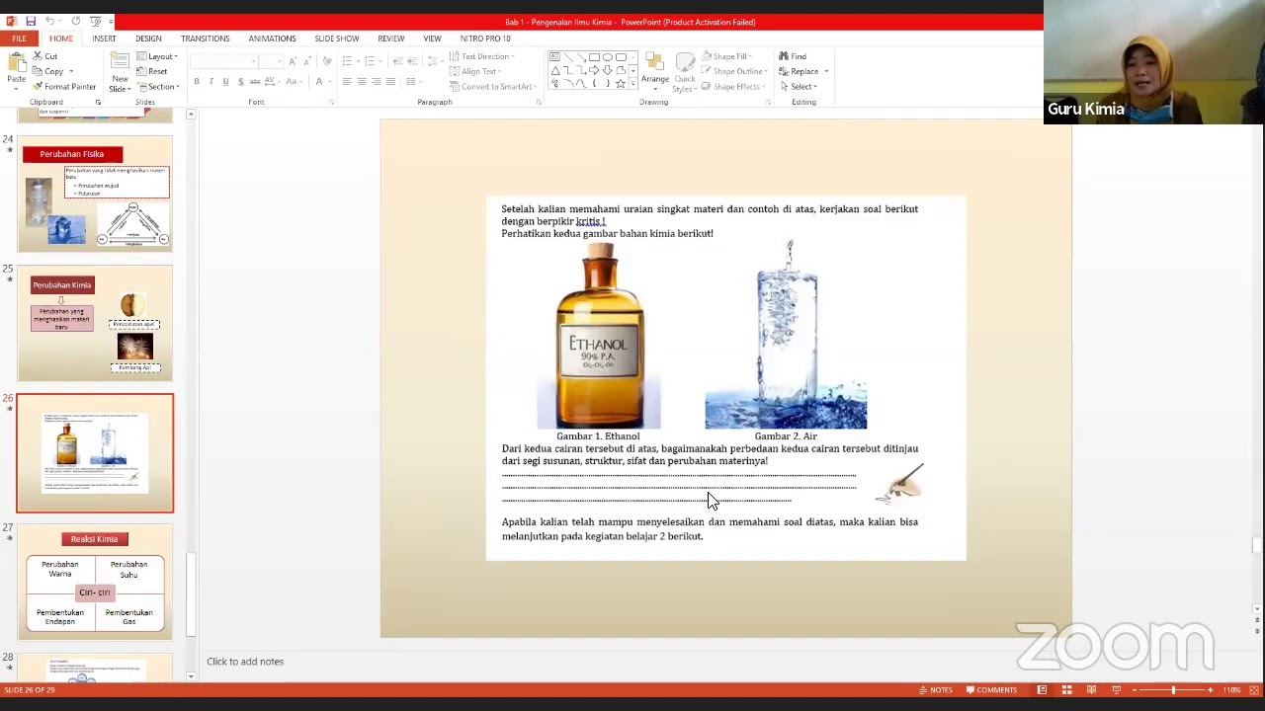Copy the selected content
This screenshot has height=711, width=1265.
pyautogui.click(x=52, y=71)
